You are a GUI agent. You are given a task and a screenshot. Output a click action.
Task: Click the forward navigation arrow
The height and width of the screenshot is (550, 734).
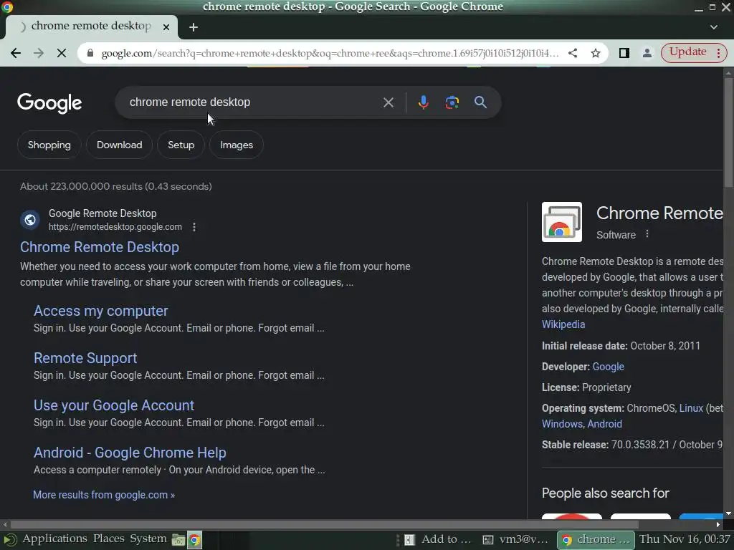point(39,53)
